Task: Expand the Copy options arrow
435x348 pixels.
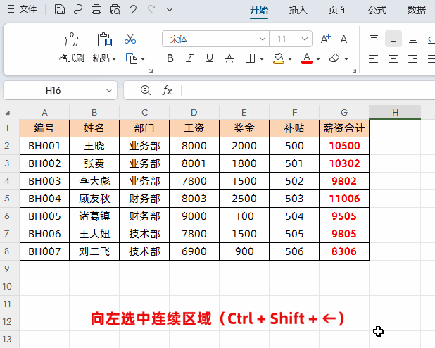Action: (x=143, y=59)
